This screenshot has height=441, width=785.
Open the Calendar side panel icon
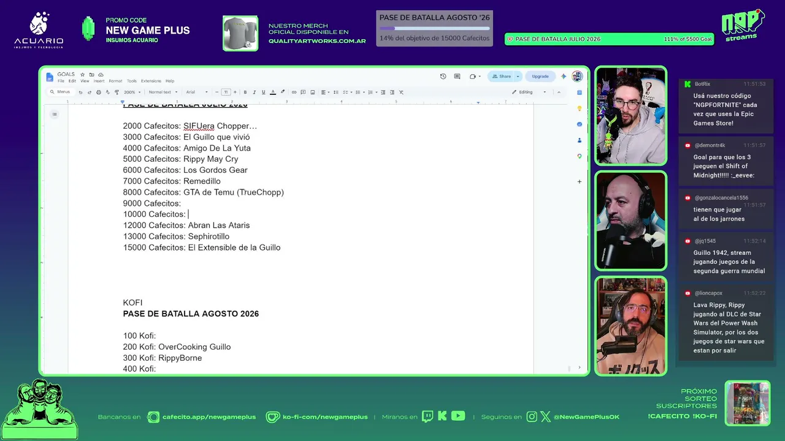tap(580, 92)
